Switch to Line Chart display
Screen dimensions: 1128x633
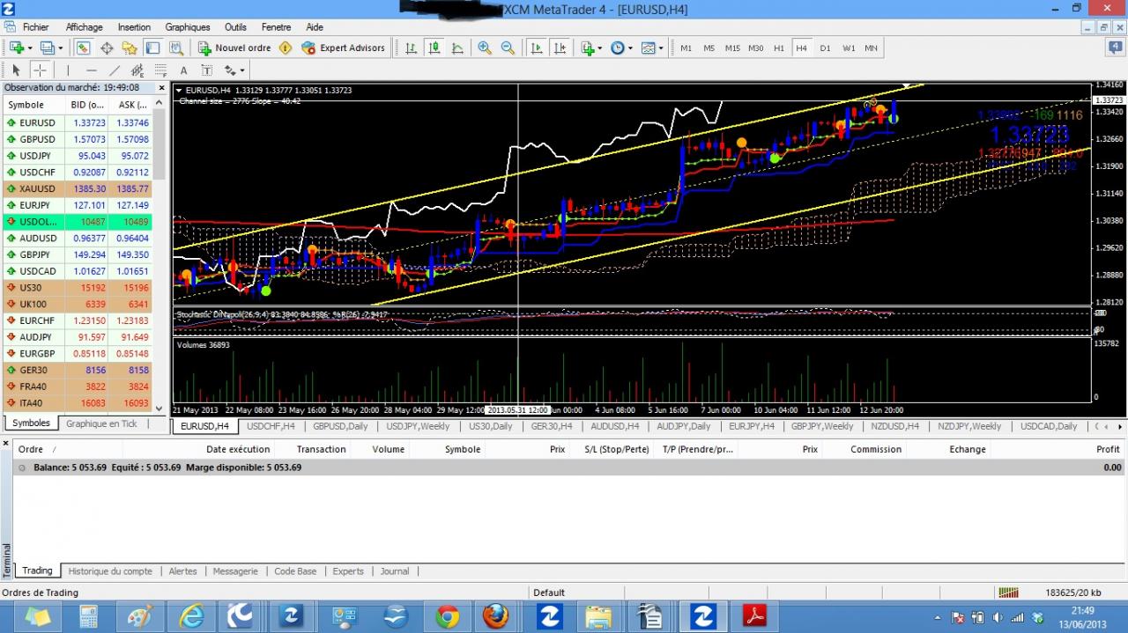click(456, 48)
